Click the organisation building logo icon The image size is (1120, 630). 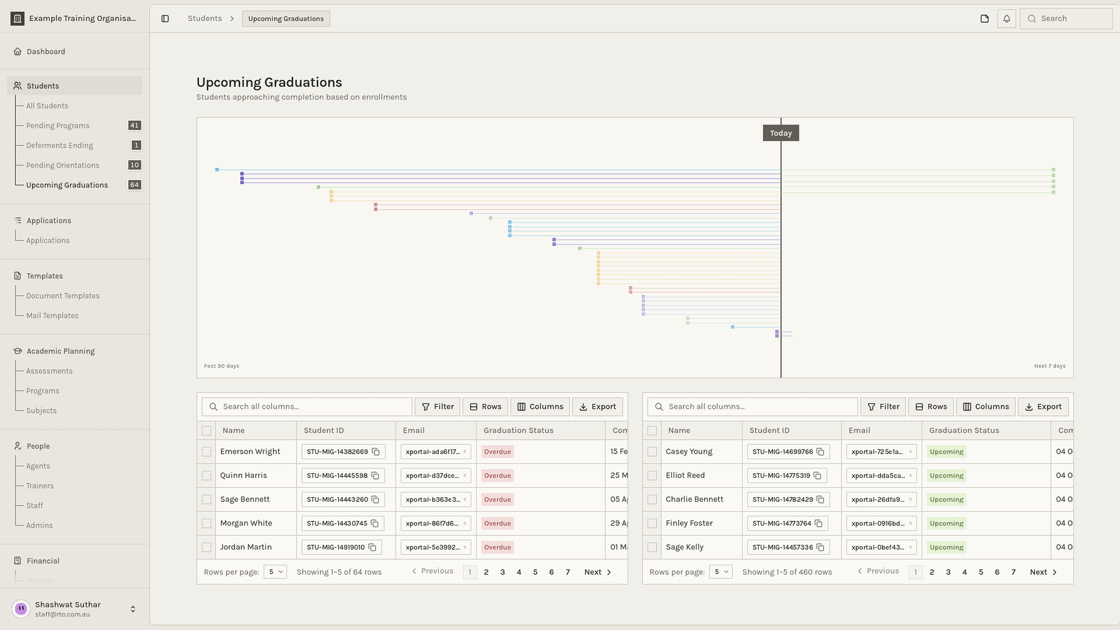point(17,18)
